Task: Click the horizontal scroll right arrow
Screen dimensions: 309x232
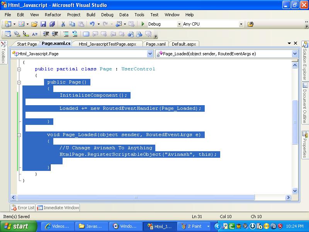Action: [288, 197]
